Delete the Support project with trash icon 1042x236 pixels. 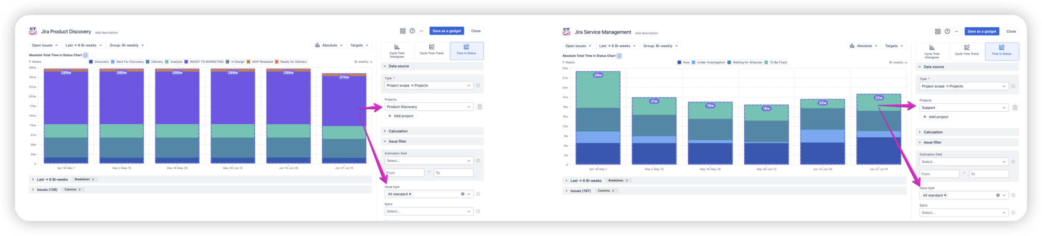(1015, 108)
